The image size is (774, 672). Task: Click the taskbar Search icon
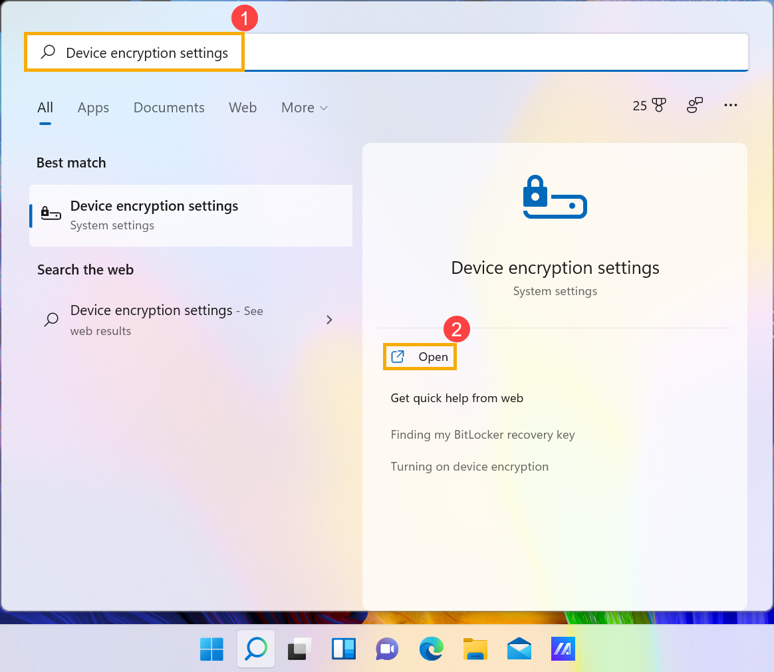click(256, 649)
